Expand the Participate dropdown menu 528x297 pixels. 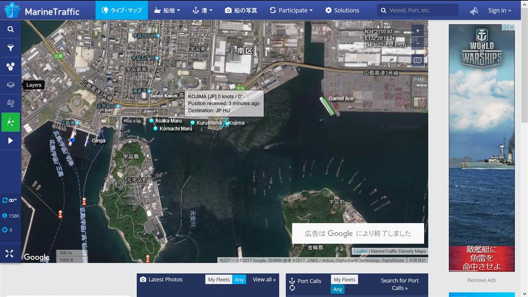coord(291,10)
